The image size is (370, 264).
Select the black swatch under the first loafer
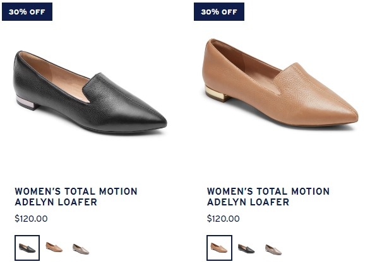[27, 248]
